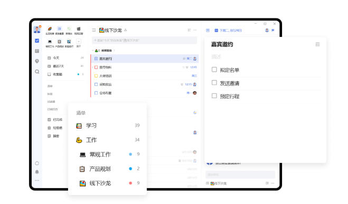
Task: Set the task priority flag
Action: [x=273, y=31]
